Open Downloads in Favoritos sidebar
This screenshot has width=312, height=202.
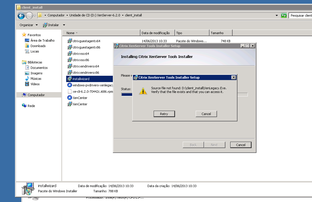click(x=38, y=46)
